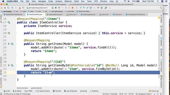The width and height of the screenshot is (170, 95).
Task: Open the Run tool window
Action: point(7,91)
